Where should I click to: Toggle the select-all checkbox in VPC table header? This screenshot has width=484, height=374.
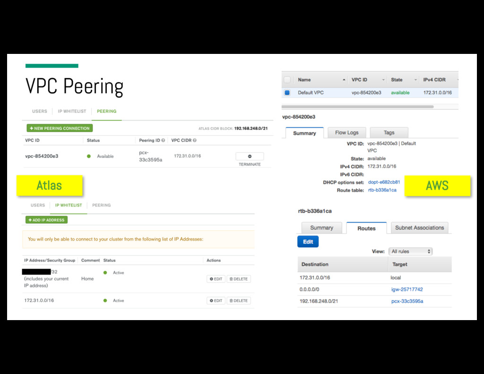[287, 80]
